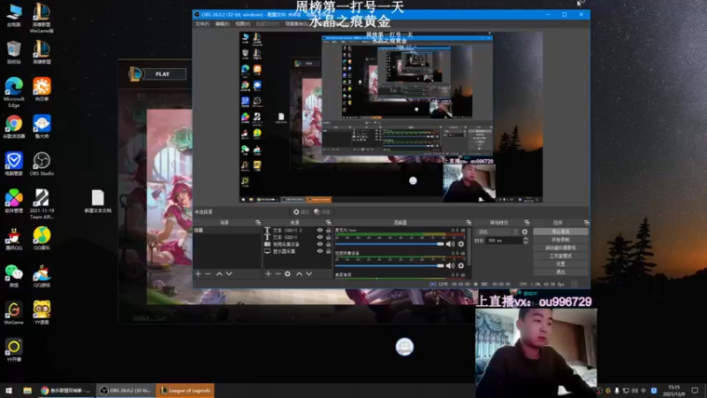The image size is (707, 398).
Task: Add a new scene with plus icon
Action: [198, 274]
